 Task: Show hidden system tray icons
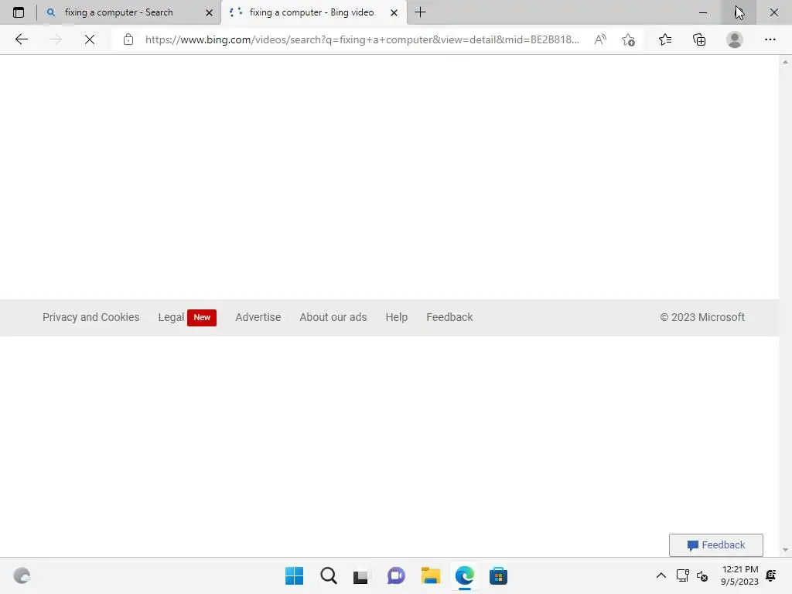[x=661, y=575]
